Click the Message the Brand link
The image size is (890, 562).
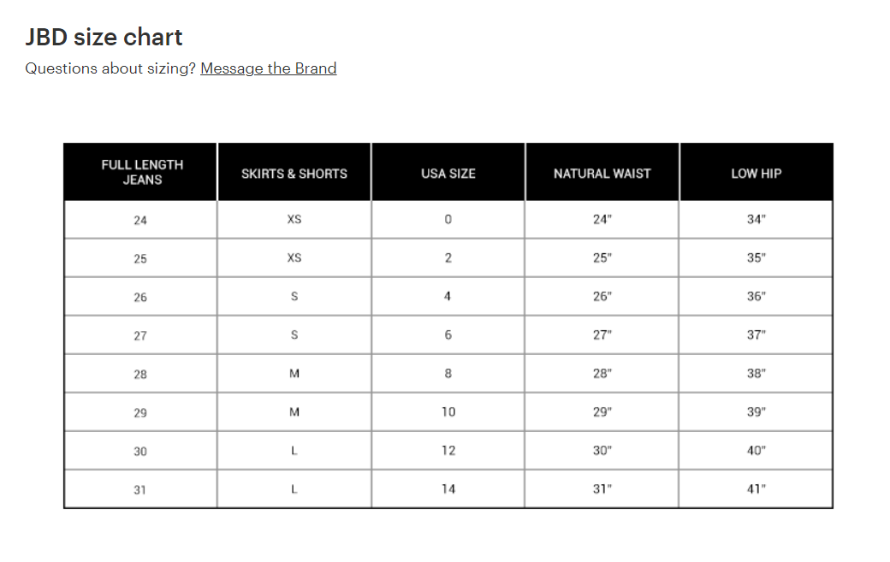(x=268, y=68)
